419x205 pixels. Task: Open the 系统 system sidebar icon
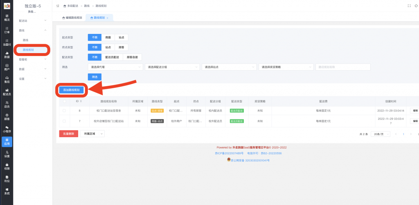click(x=7, y=191)
